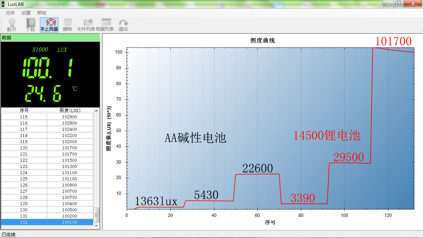The width and height of the screenshot is (423, 238).
Task: Open the 文件 menu
Action: click(x=10, y=13)
